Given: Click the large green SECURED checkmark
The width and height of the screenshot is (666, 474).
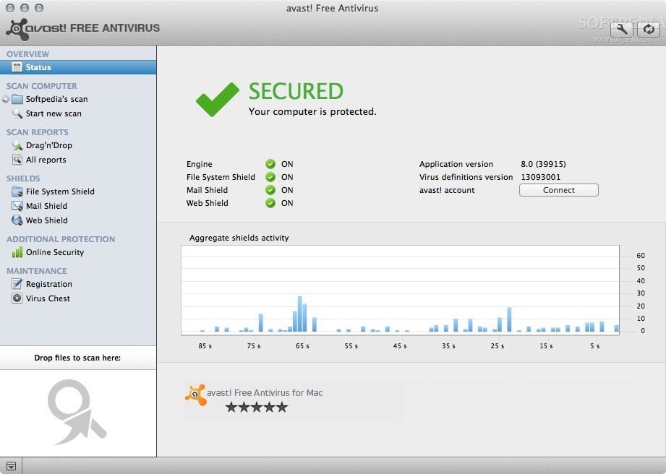Looking at the screenshot, I should pyautogui.click(x=217, y=99).
